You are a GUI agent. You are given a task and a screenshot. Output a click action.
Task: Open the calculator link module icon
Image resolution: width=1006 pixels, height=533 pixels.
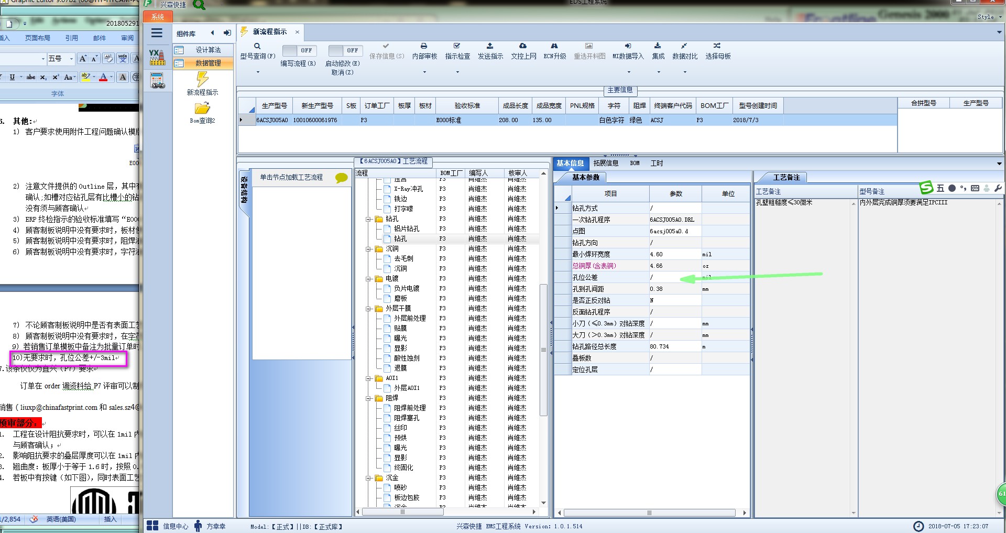[x=157, y=80]
